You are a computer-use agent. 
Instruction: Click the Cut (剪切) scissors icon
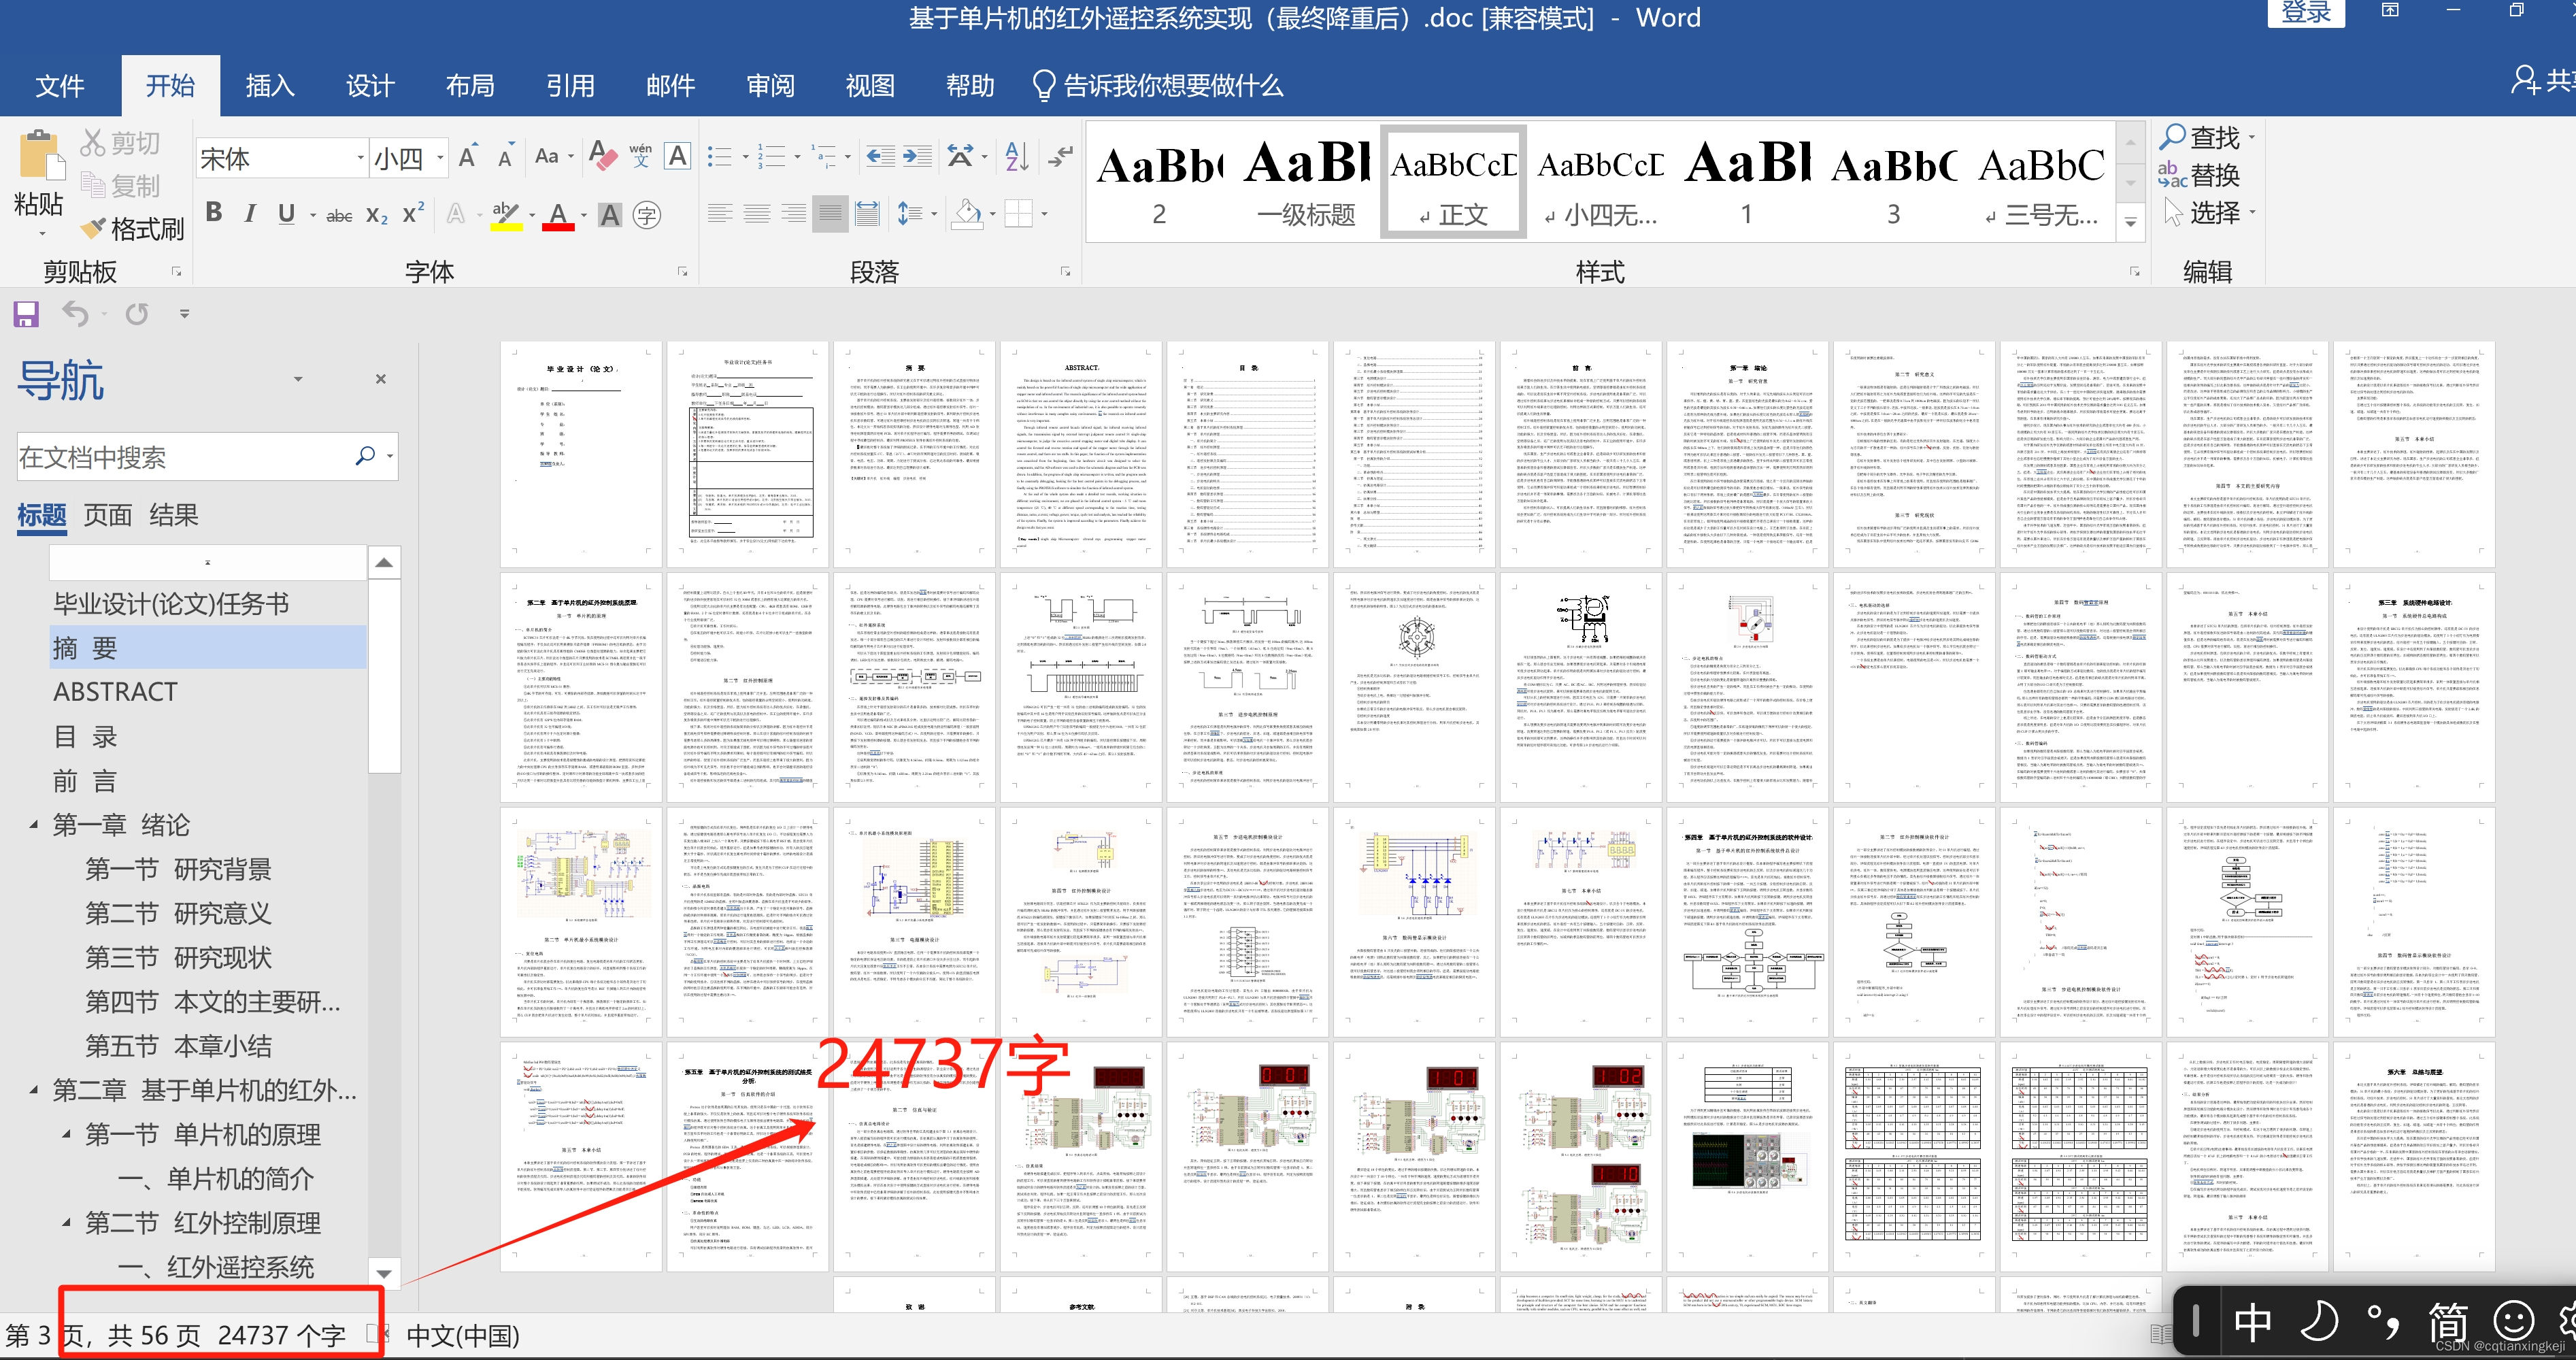(x=93, y=143)
